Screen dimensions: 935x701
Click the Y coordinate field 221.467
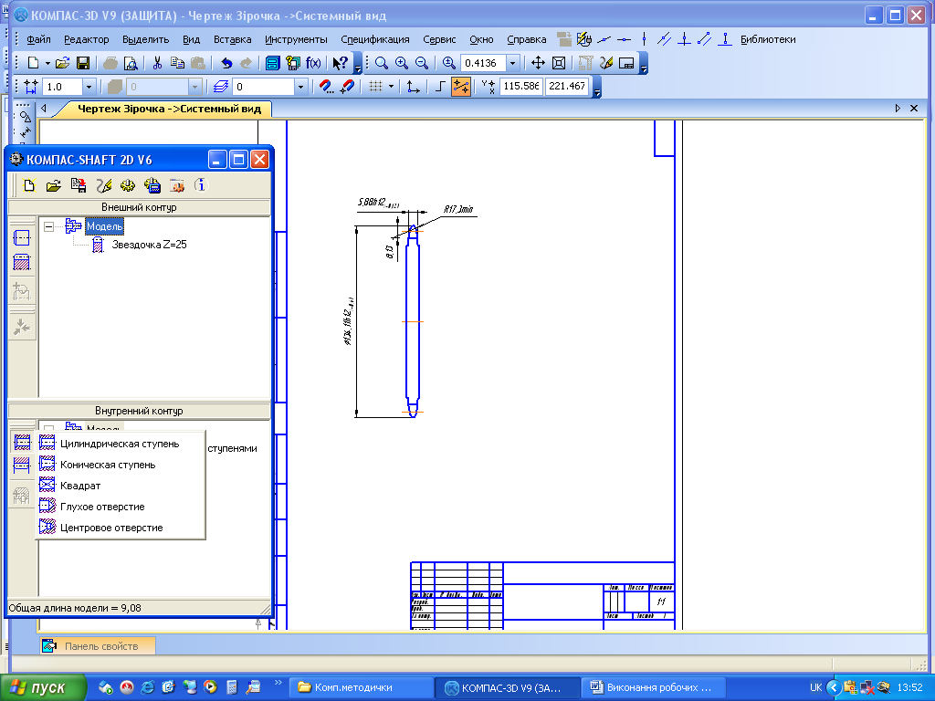[566, 87]
